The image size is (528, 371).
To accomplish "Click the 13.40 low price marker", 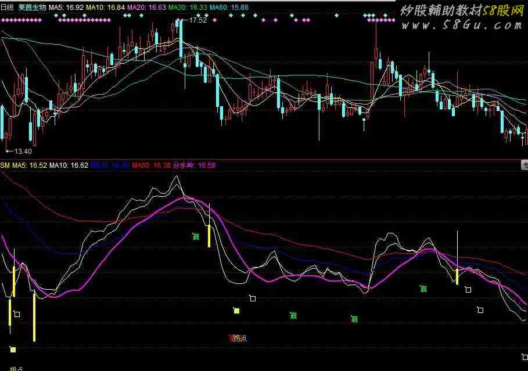I will pyautogui.click(x=22, y=151).
